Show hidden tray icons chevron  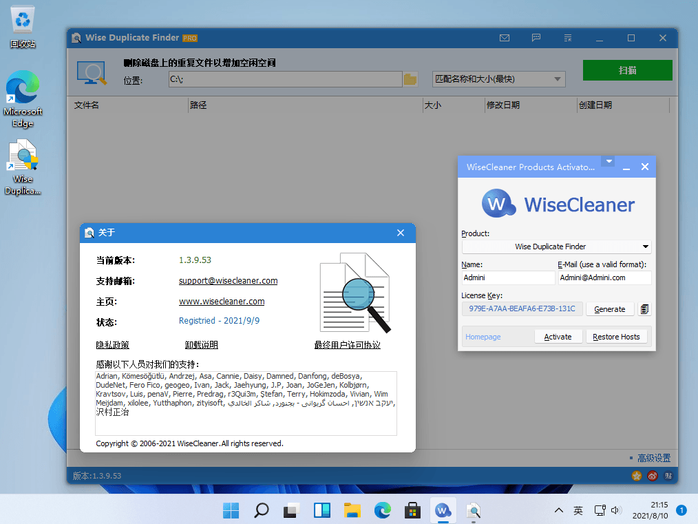click(559, 510)
